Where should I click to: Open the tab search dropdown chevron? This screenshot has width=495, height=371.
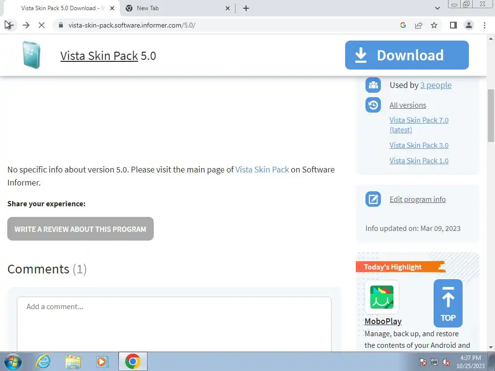(437, 8)
